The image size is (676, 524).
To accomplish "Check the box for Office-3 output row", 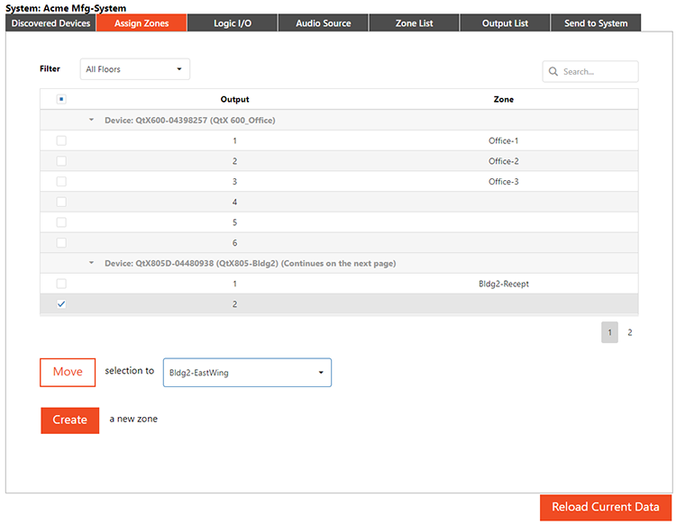I will tap(61, 182).
